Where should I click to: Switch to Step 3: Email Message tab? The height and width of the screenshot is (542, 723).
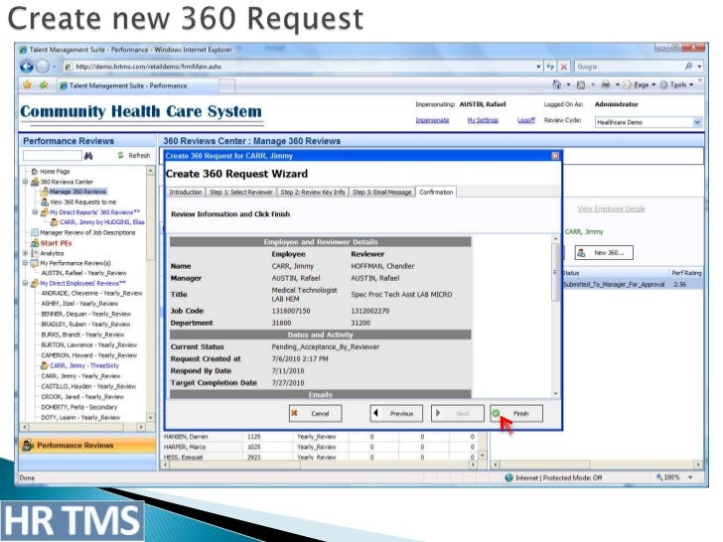(x=381, y=193)
